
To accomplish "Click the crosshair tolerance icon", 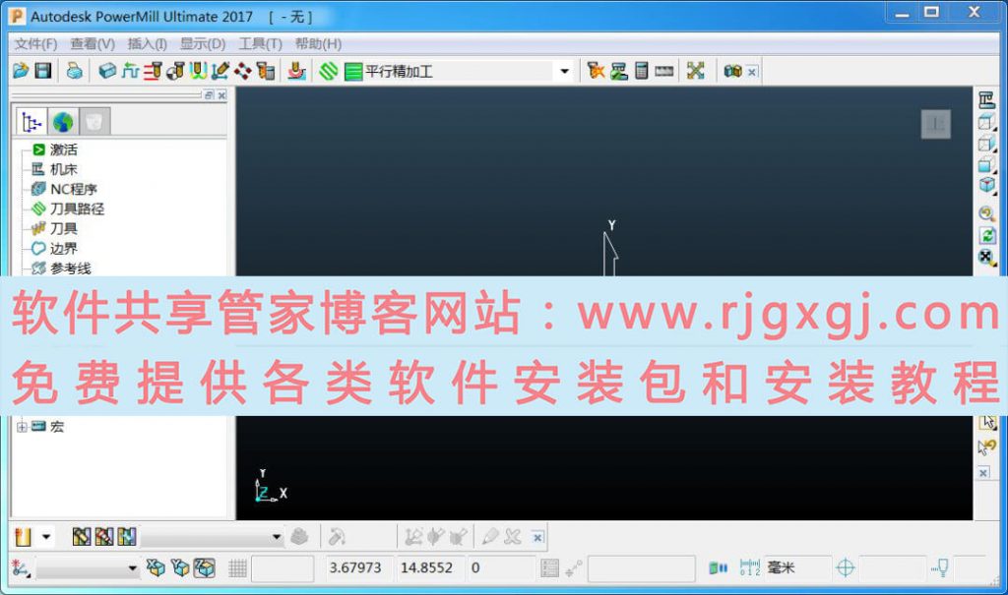I will pyautogui.click(x=846, y=568).
